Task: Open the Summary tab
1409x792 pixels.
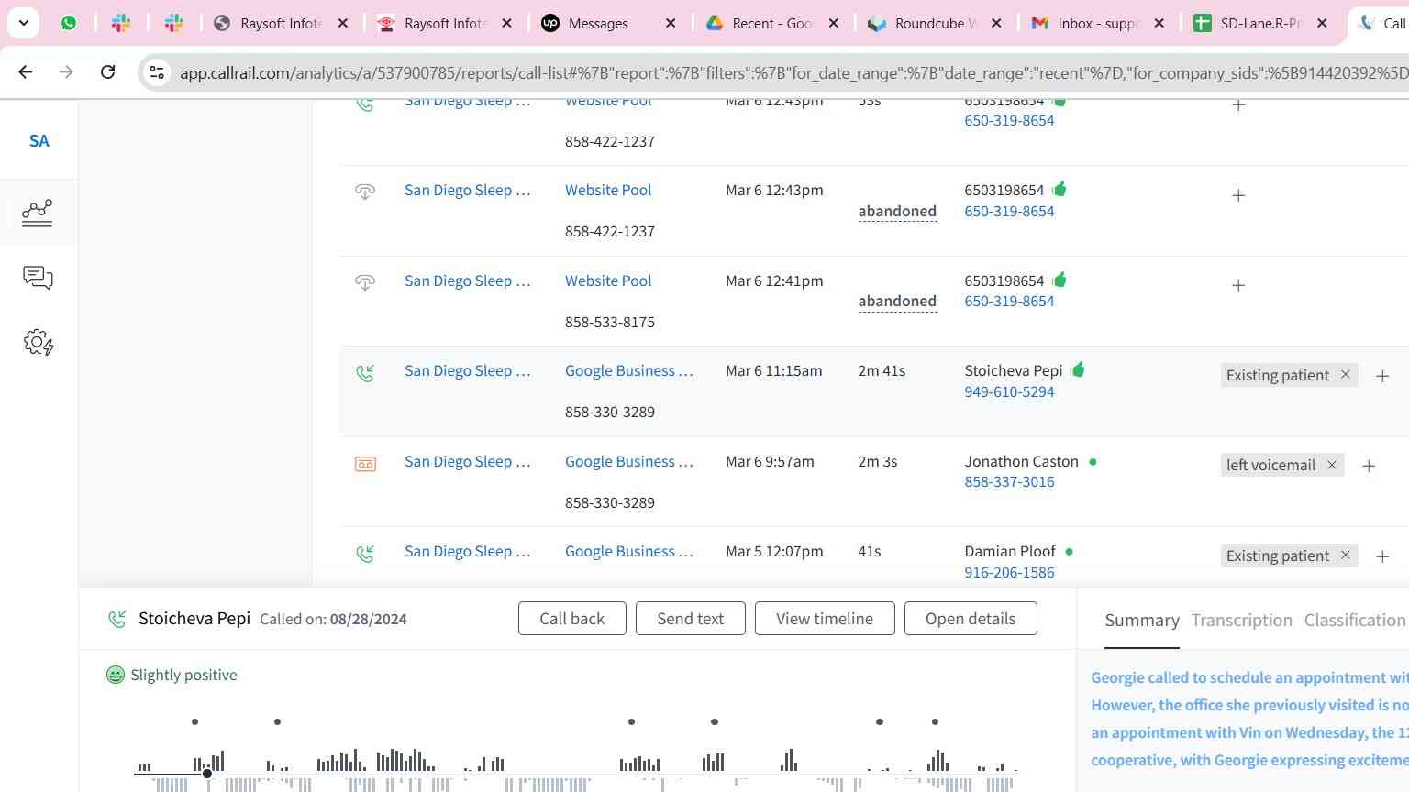Action: click(1142, 621)
